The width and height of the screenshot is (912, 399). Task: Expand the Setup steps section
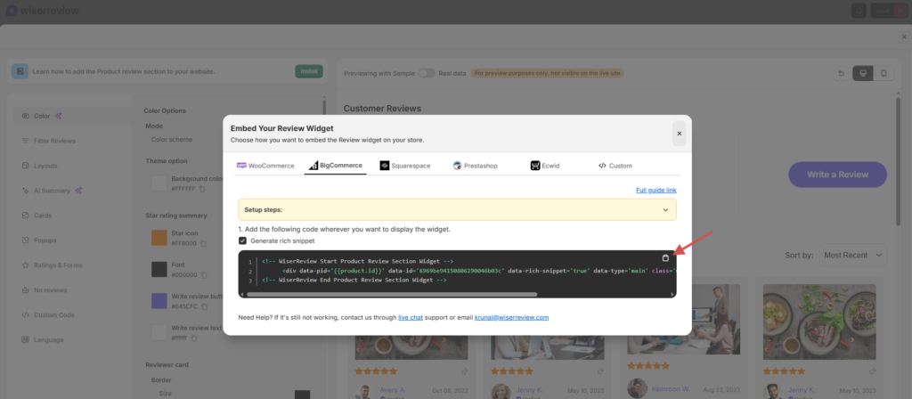[665, 210]
